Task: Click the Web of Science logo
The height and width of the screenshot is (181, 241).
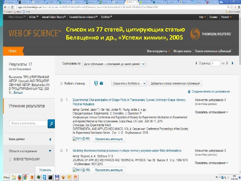Action: point(34,33)
